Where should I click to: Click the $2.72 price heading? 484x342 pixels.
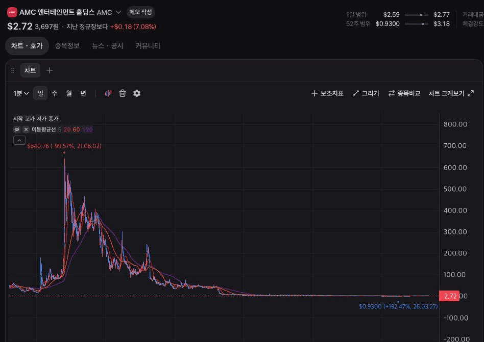[x=20, y=26]
